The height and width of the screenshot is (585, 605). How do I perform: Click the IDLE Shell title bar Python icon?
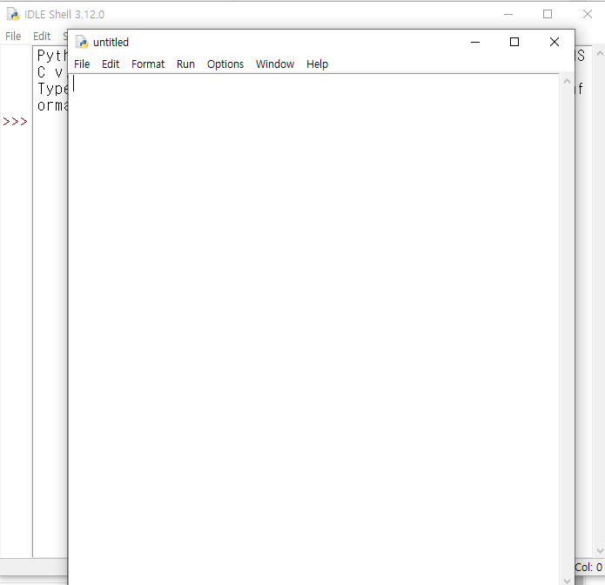click(13, 14)
